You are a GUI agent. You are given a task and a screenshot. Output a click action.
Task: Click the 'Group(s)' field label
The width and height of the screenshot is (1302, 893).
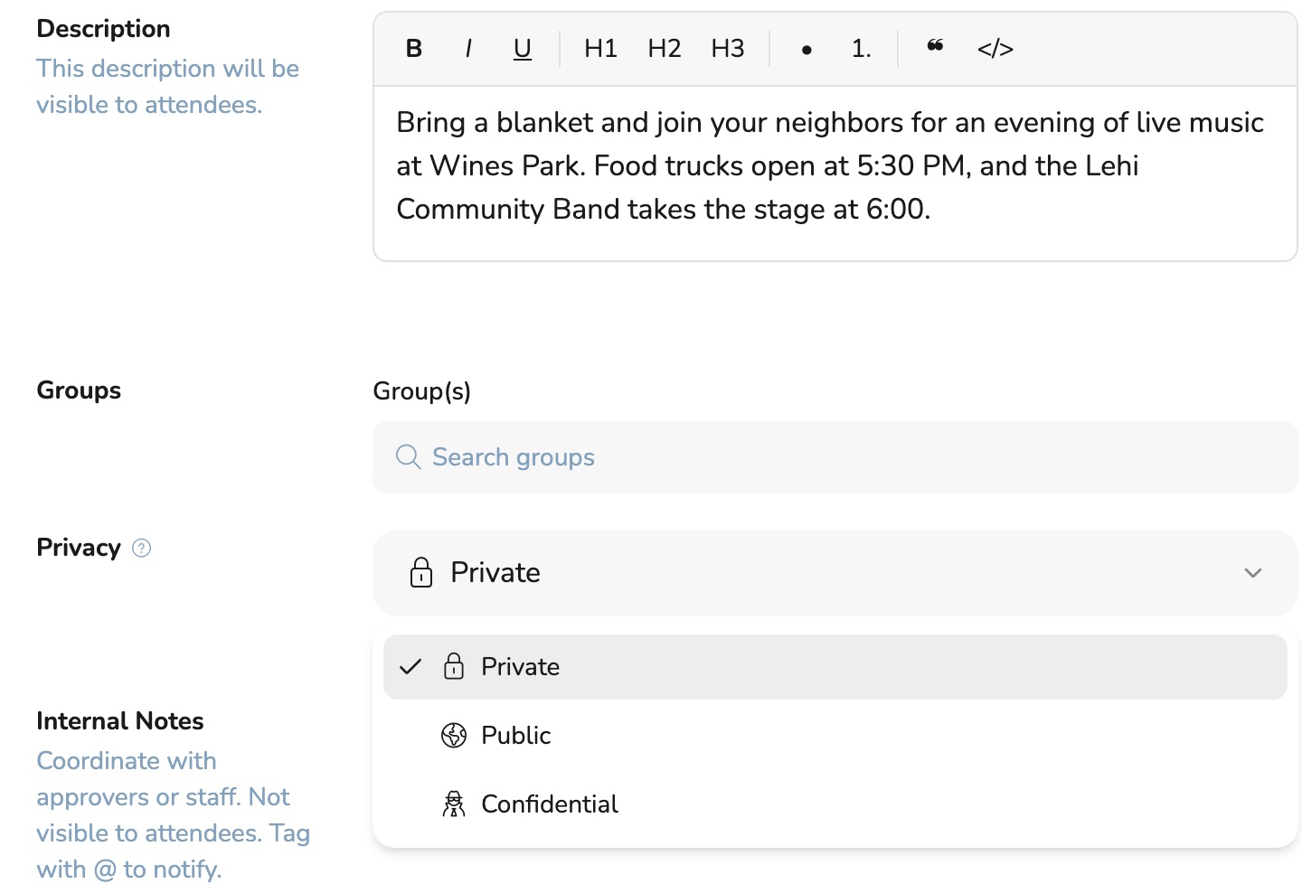422,391
